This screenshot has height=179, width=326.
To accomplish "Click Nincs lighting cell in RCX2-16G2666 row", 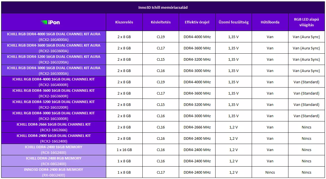I will [307, 127].
